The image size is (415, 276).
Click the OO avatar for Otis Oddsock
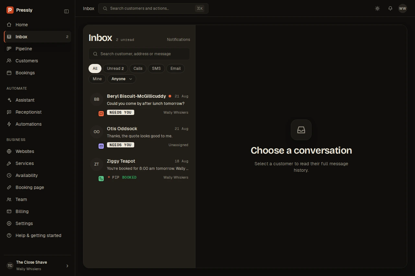97,132
